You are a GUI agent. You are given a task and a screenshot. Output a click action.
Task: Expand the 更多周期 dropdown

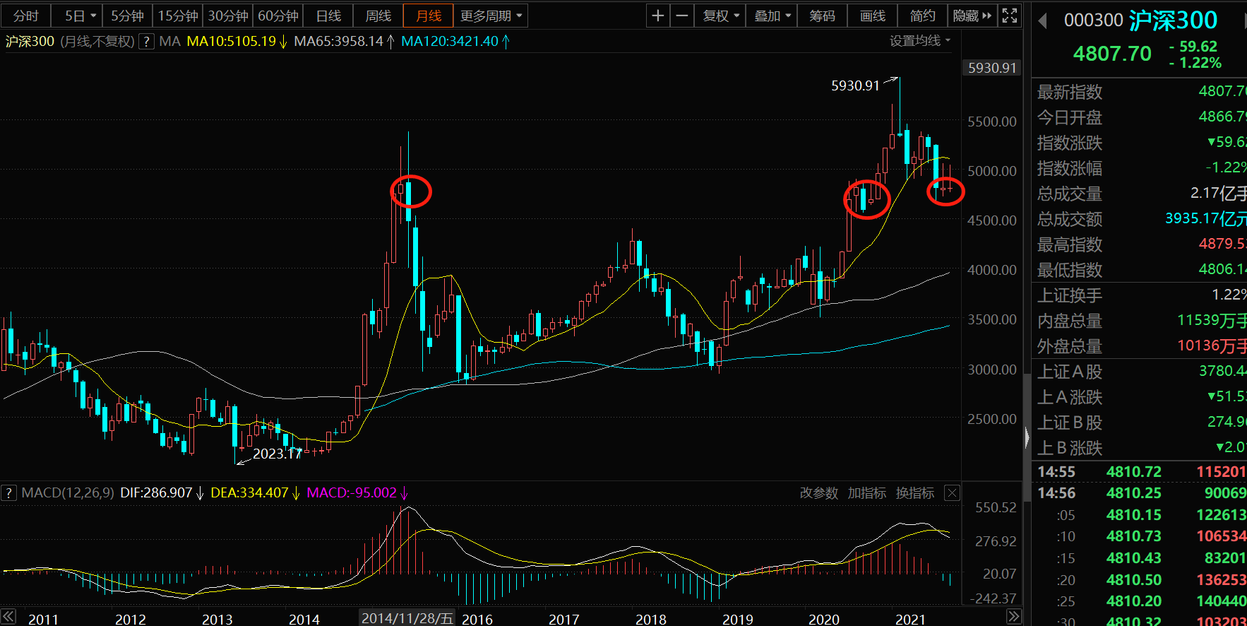pos(491,16)
